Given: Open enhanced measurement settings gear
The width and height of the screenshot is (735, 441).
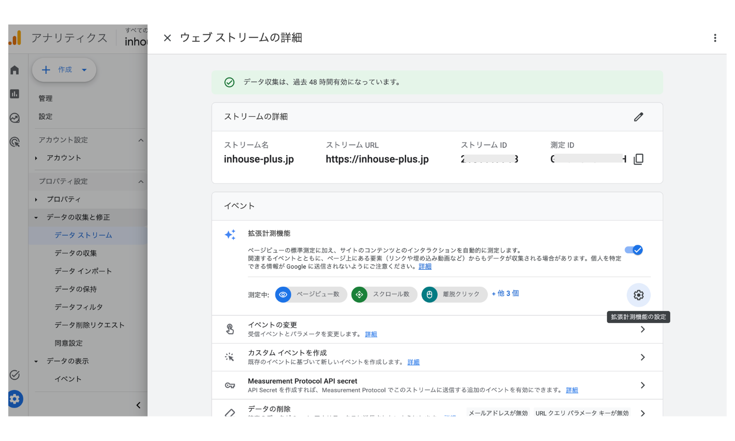Looking at the screenshot, I should click(x=638, y=295).
